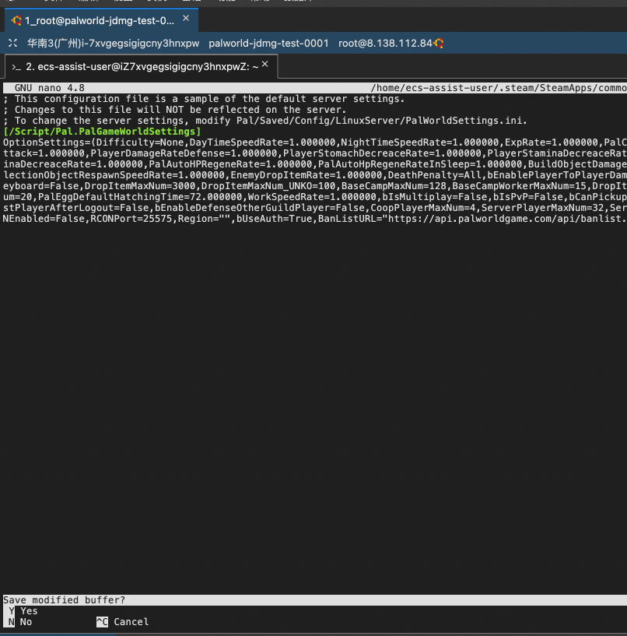Click instance ID i-7xvgegsigigcny3hnxpw text
The width and height of the screenshot is (627, 636).
click(140, 43)
